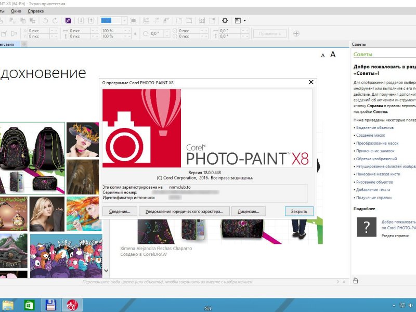
Task: Select the backpacks artwork thumbnail
Action: pyautogui.click(x=32, y=158)
